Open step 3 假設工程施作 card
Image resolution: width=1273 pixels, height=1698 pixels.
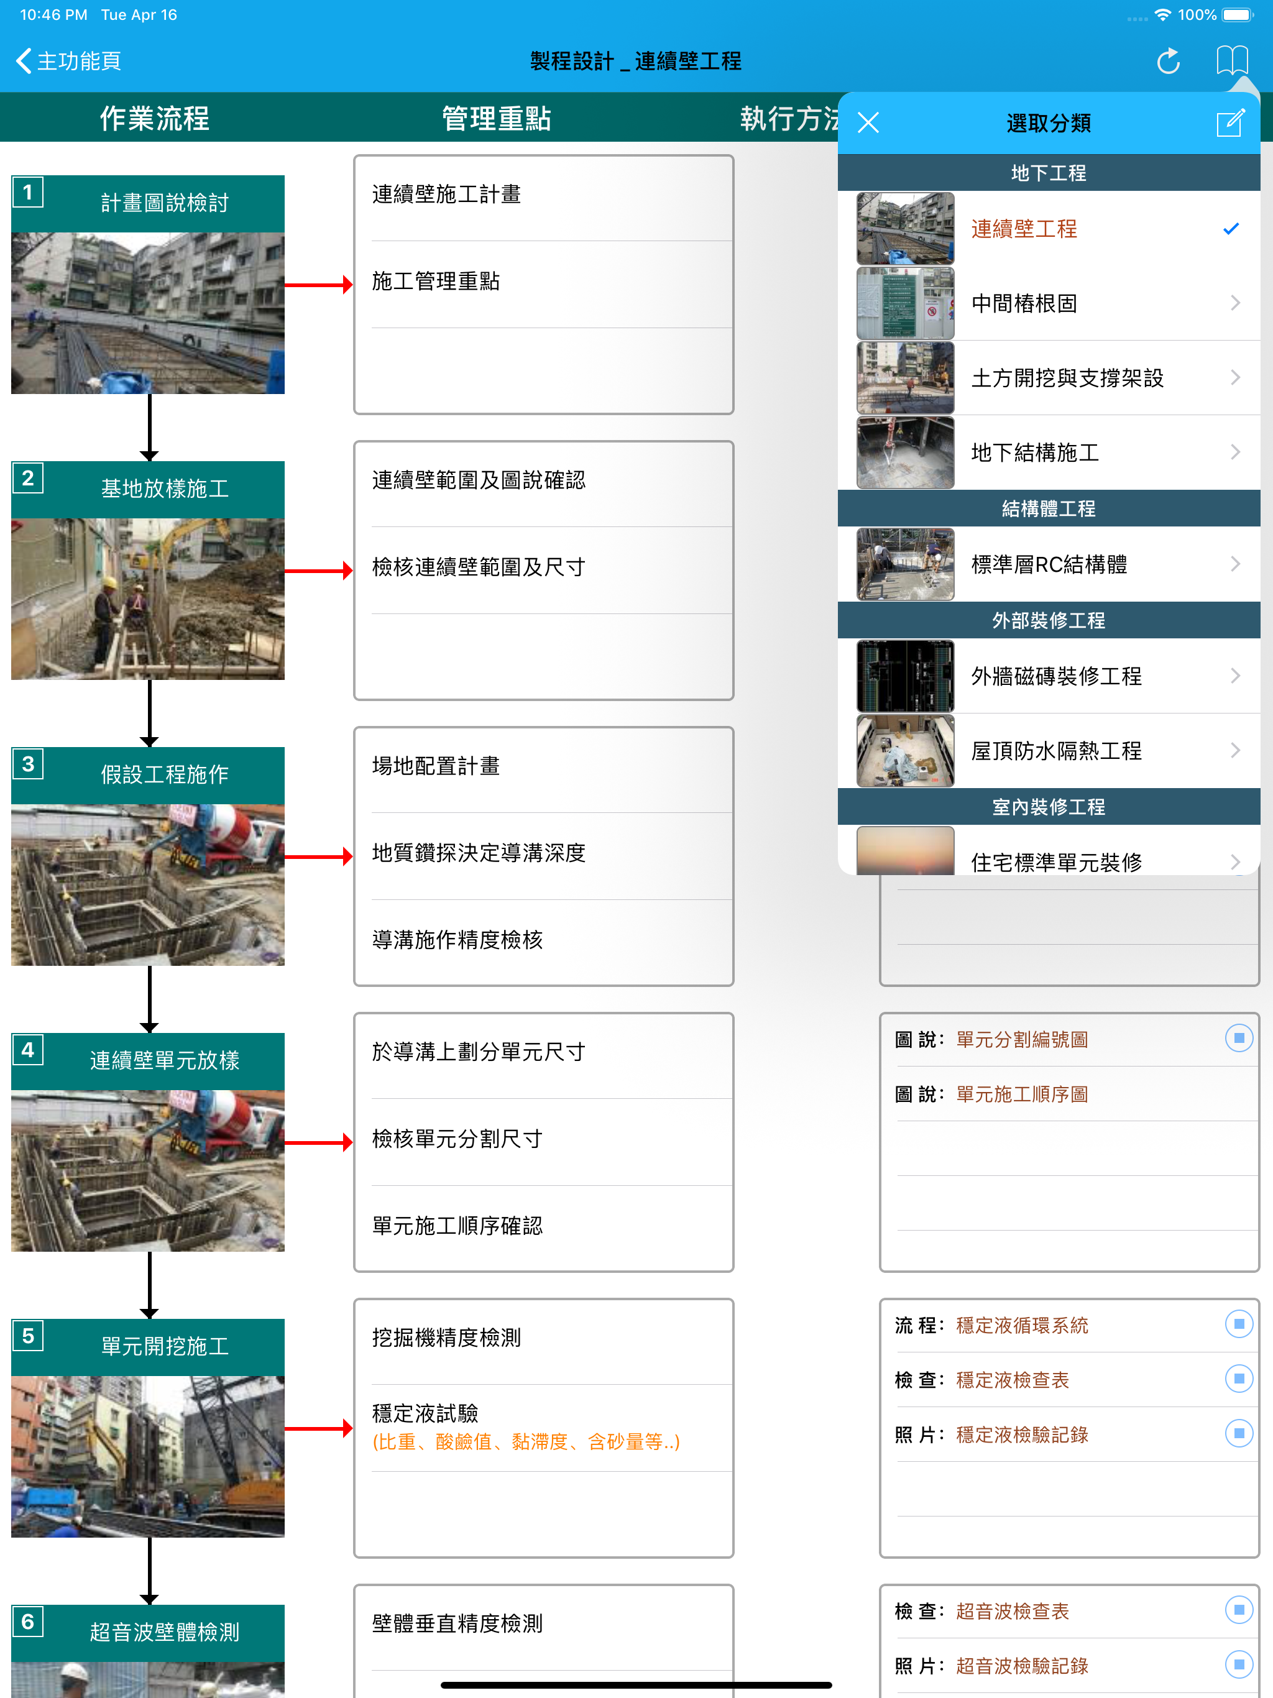coord(147,856)
